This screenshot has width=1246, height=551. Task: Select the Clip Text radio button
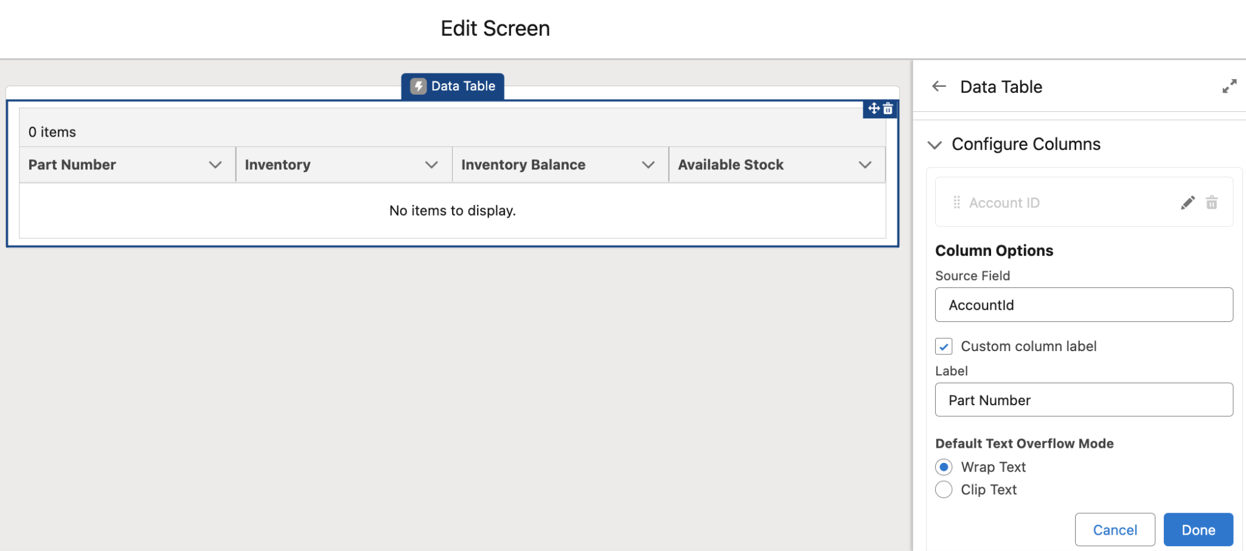click(944, 489)
